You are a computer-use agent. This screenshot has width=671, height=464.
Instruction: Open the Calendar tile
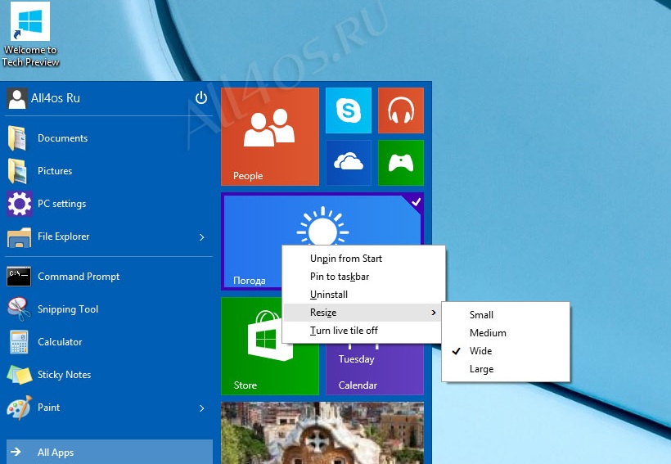(x=375, y=368)
